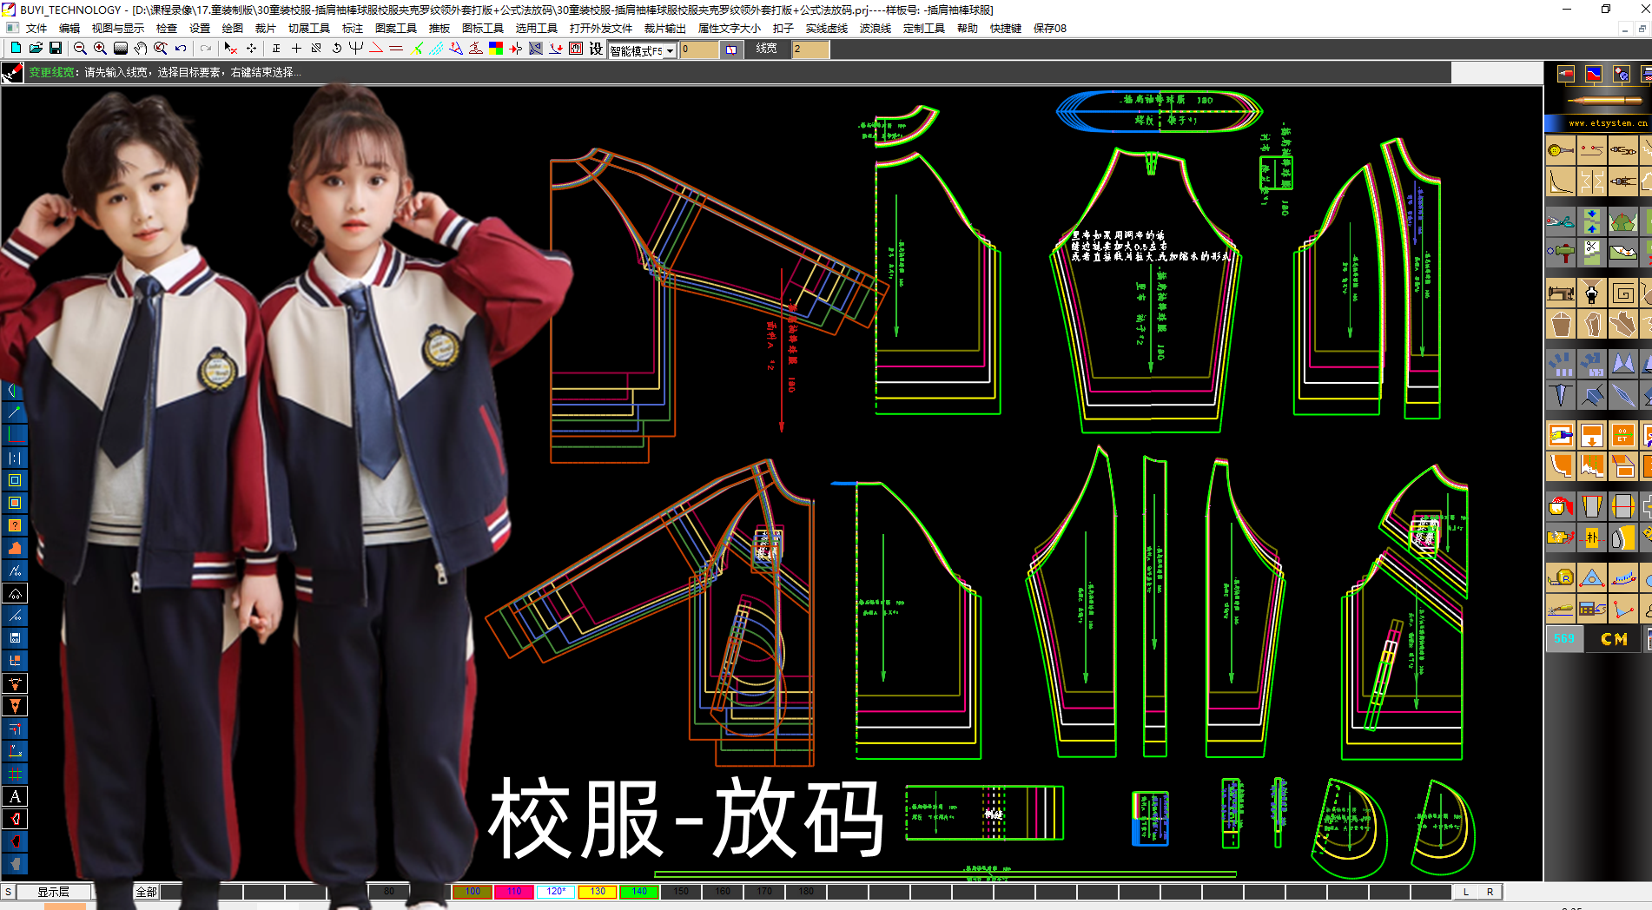Open the 快捷键 menu
Image resolution: width=1652 pixels, height=910 pixels.
click(1006, 28)
